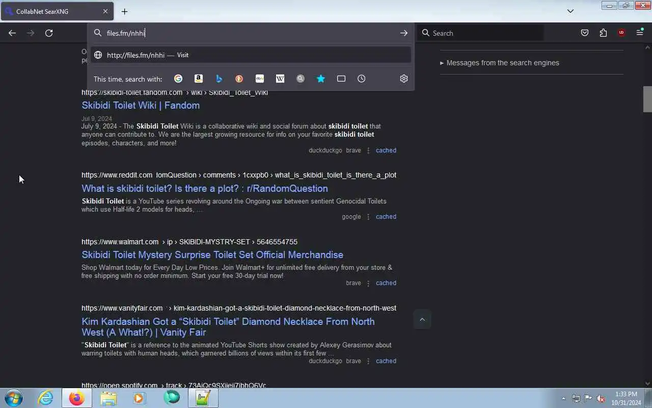Show hidden system tray icons
Viewport: 652px width, 408px height.
tap(563, 398)
